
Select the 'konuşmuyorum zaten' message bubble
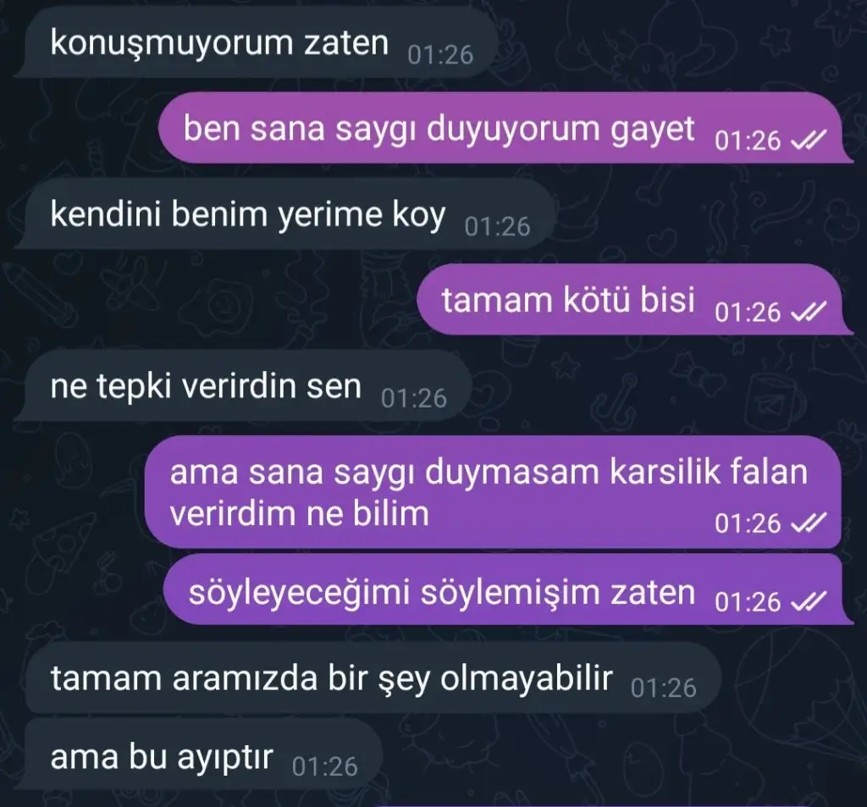pos(254,43)
